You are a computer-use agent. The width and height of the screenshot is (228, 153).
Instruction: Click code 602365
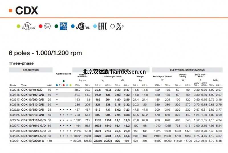pyautogui.click(x=15, y=136)
